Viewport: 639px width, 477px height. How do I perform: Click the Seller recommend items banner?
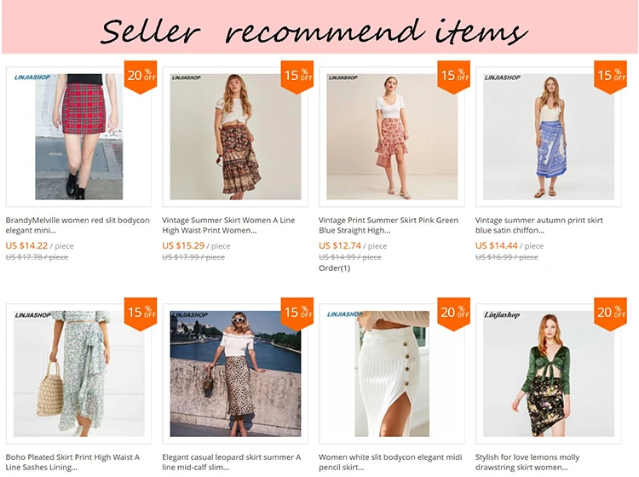319,27
